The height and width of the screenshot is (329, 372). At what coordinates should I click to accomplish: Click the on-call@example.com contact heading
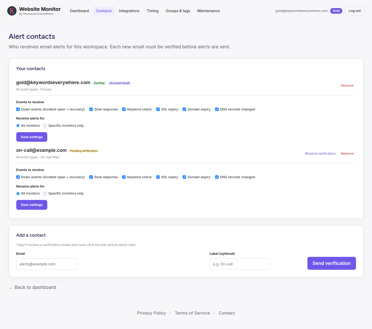click(41, 150)
